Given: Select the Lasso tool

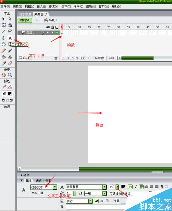Looking at the screenshot, I should coord(10,31).
